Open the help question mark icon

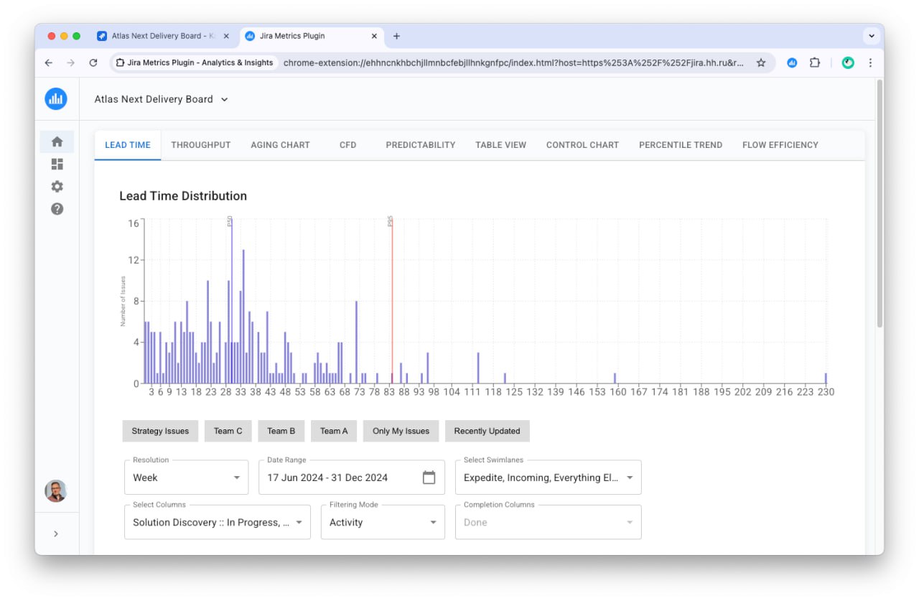click(x=57, y=208)
